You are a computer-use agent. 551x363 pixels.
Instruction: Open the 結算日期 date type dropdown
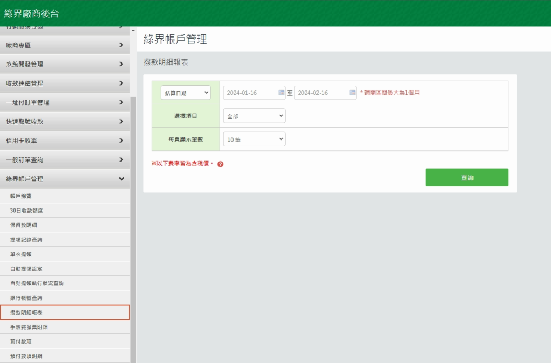pyautogui.click(x=186, y=93)
